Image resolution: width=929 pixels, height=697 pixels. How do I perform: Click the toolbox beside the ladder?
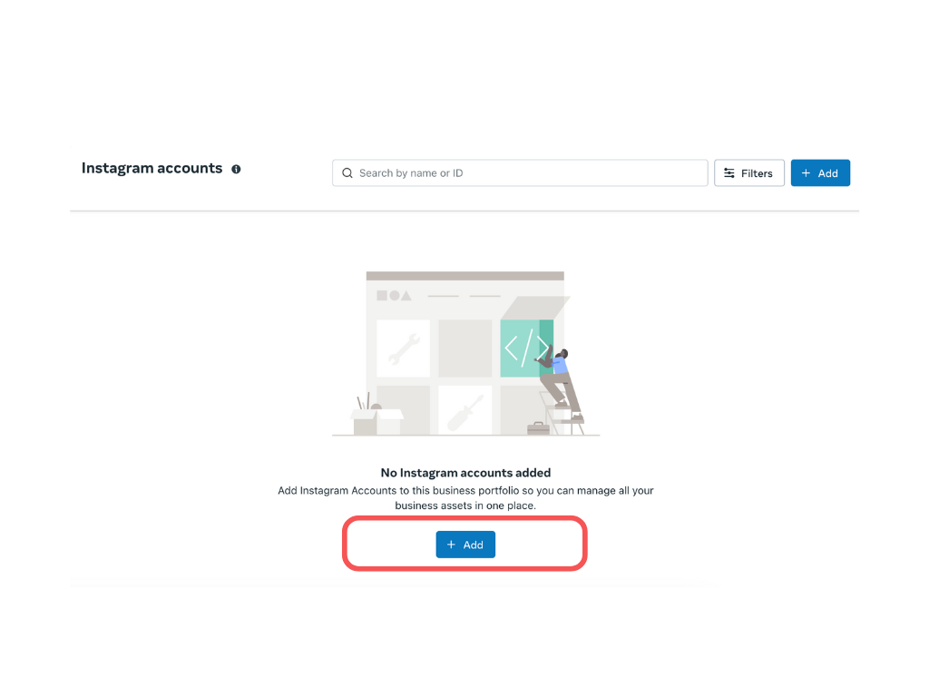click(538, 428)
